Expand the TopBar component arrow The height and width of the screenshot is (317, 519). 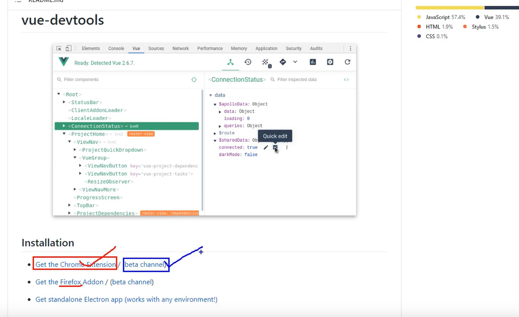pos(70,205)
